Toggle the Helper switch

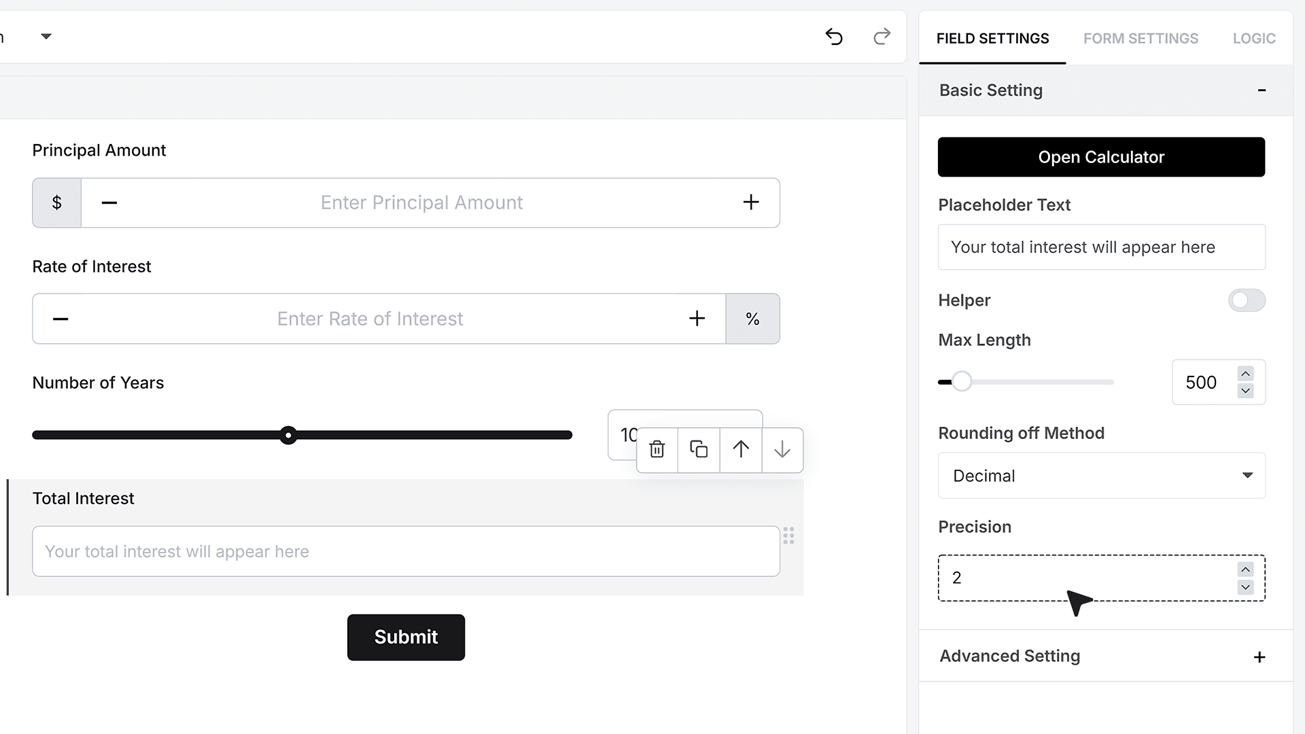pos(1247,300)
